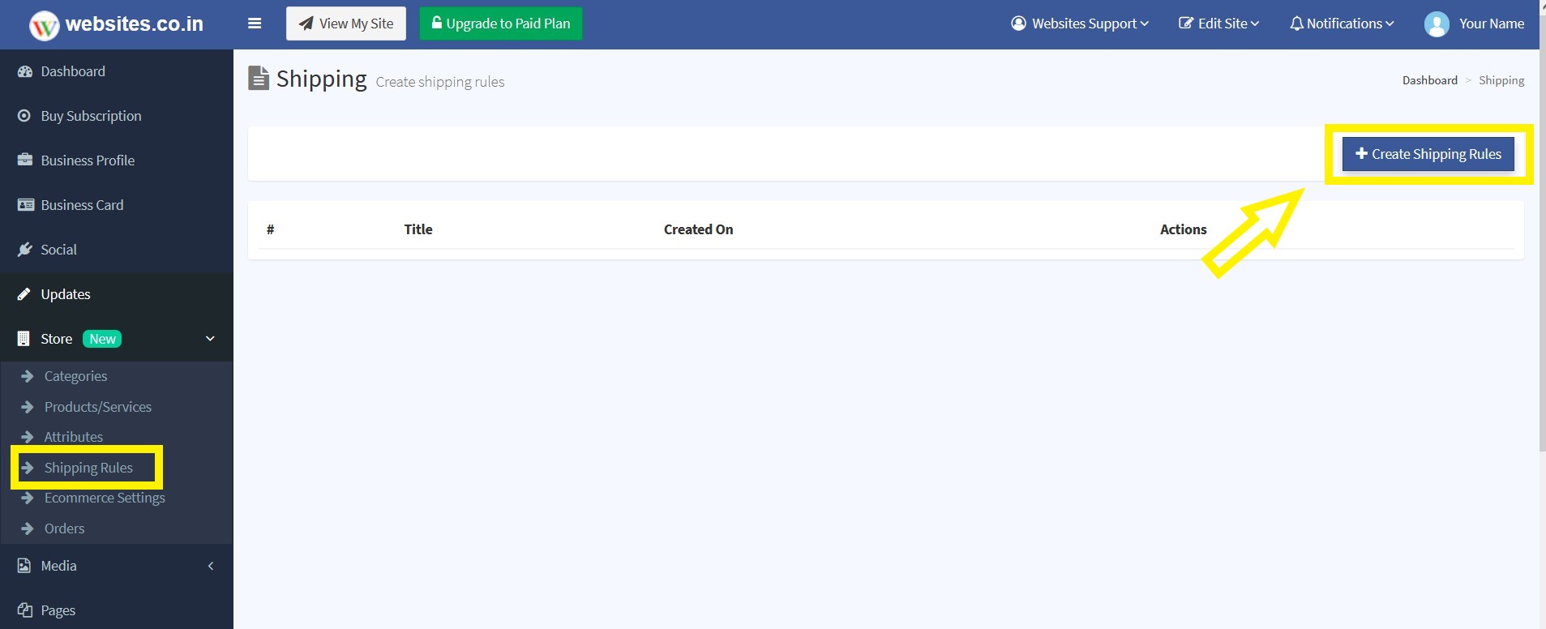Follow the Dashboard breadcrumb link
The width and height of the screenshot is (1546, 629).
click(1430, 80)
